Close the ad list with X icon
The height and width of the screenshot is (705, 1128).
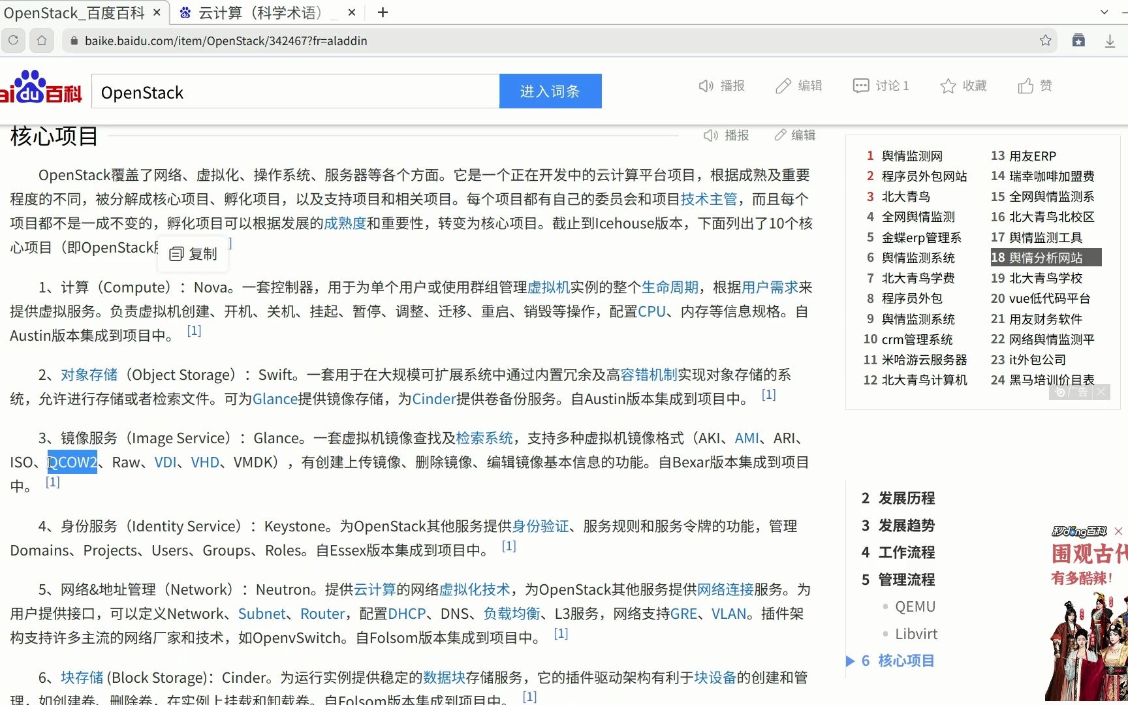pos(1101,392)
